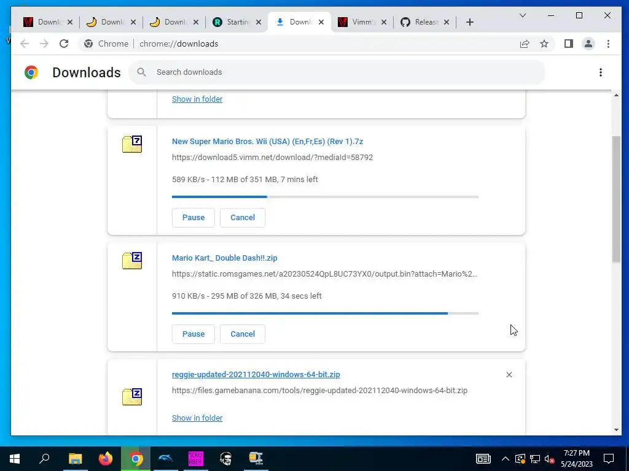Open reggie-updated-202112040-windows-64-bit.zip link
This screenshot has height=471, width=629.
[x=256, y=375]
